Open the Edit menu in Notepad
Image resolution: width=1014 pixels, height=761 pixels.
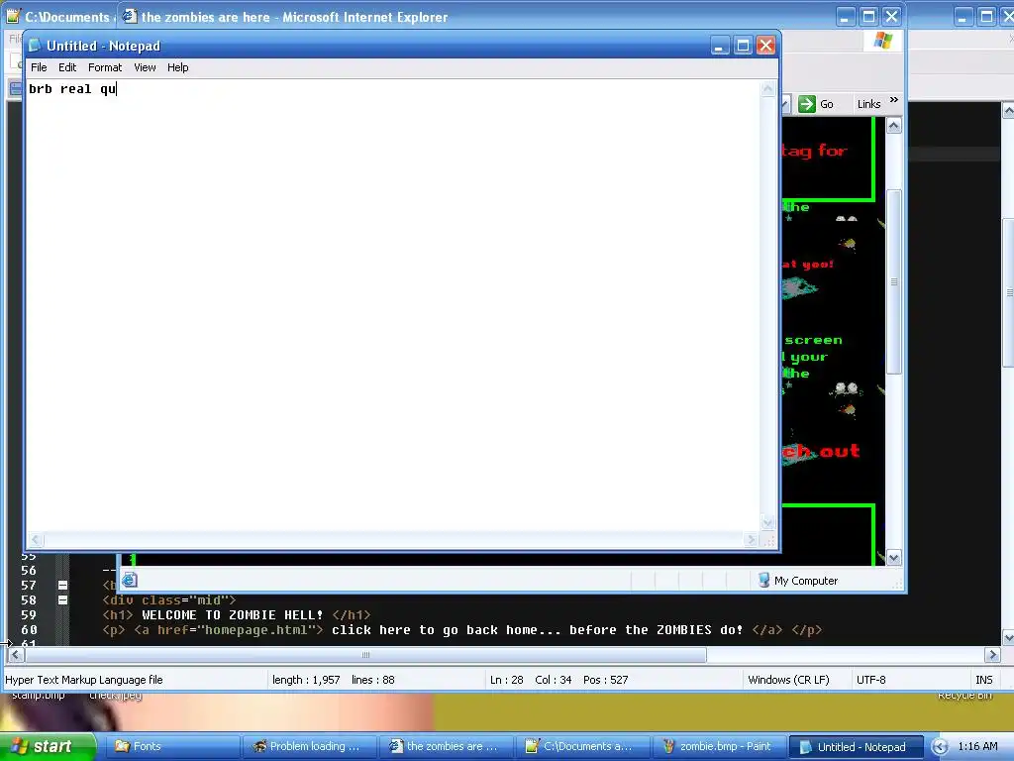click(67, 67)
